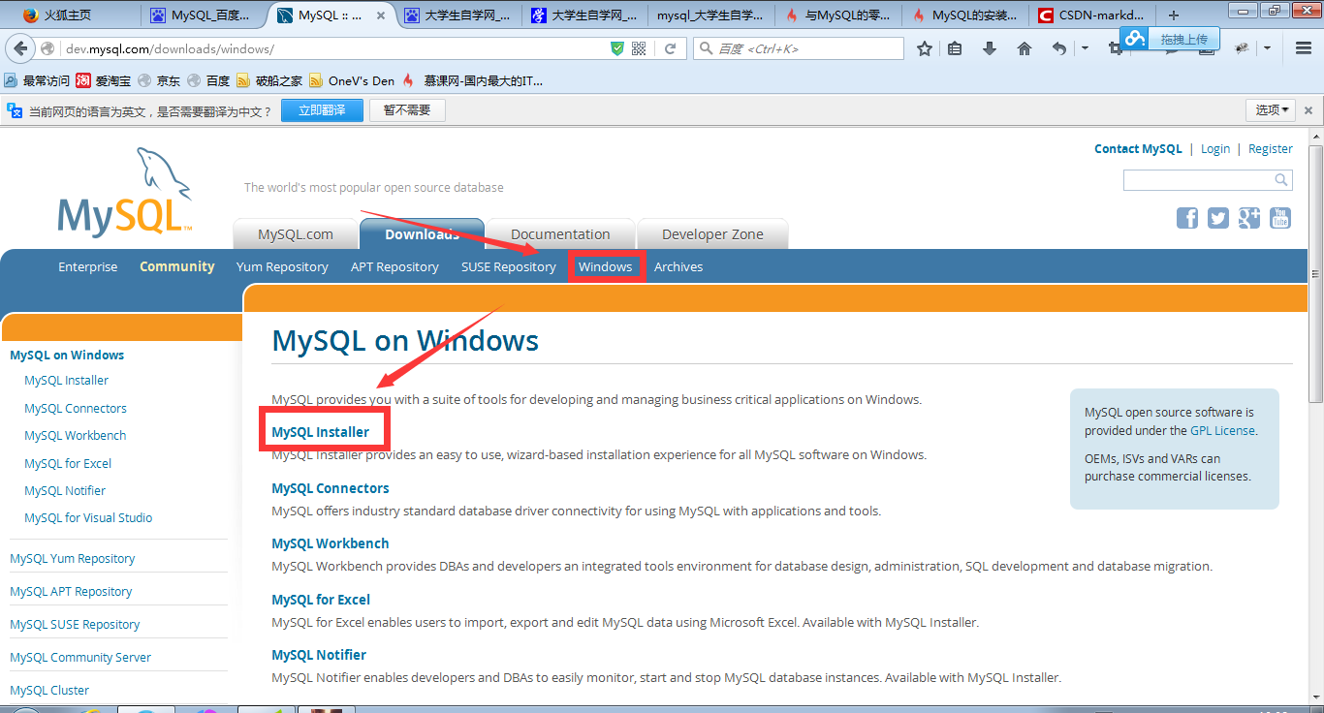Open the GPL License link
Viewport: 1324px width, 713px height.
point(1222,430)
